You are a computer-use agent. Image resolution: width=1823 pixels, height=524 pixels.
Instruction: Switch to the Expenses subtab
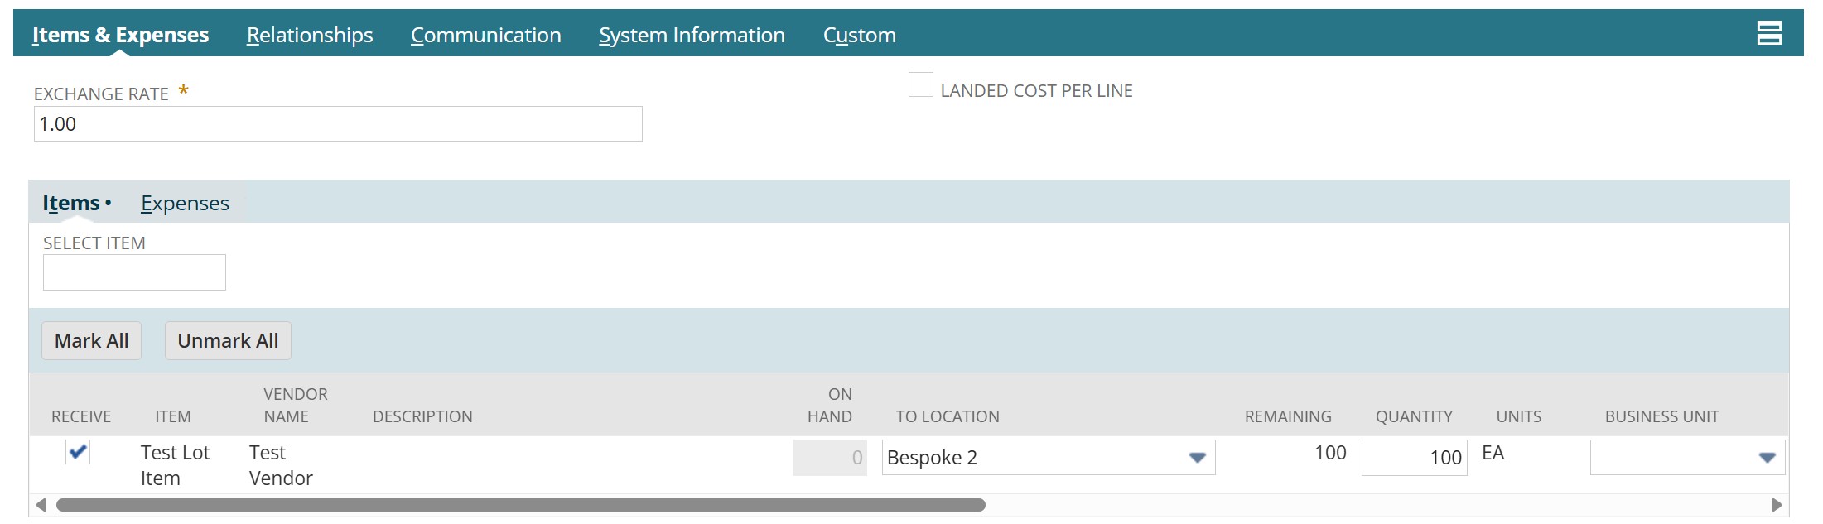coord(185,203)
